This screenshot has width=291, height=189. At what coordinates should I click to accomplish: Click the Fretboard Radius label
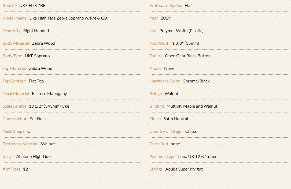(x=166, y=6)
